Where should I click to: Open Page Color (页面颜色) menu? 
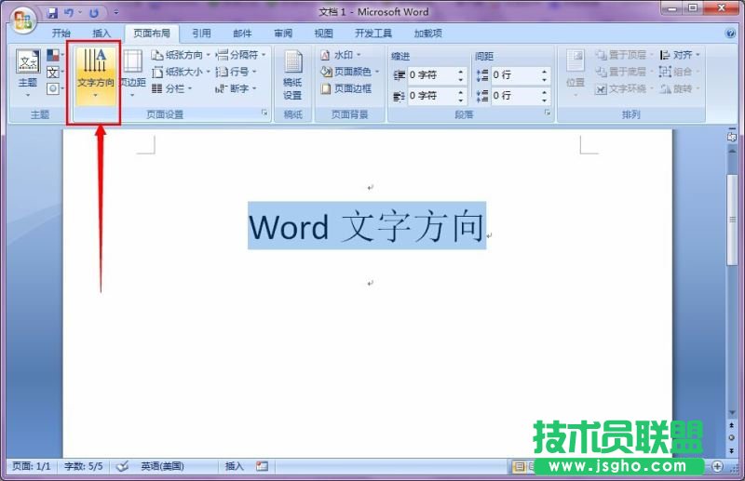350,72
